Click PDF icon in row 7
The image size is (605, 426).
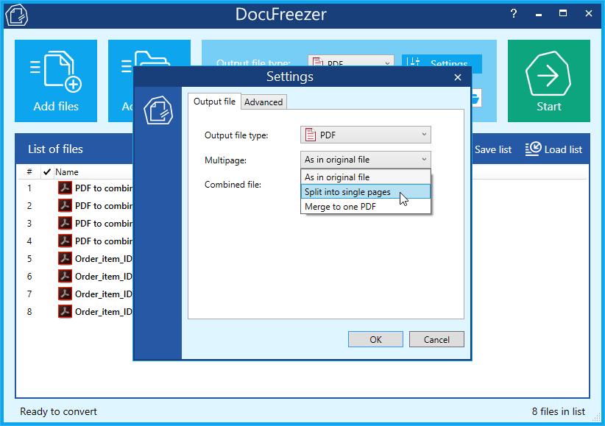coord(65,294)
